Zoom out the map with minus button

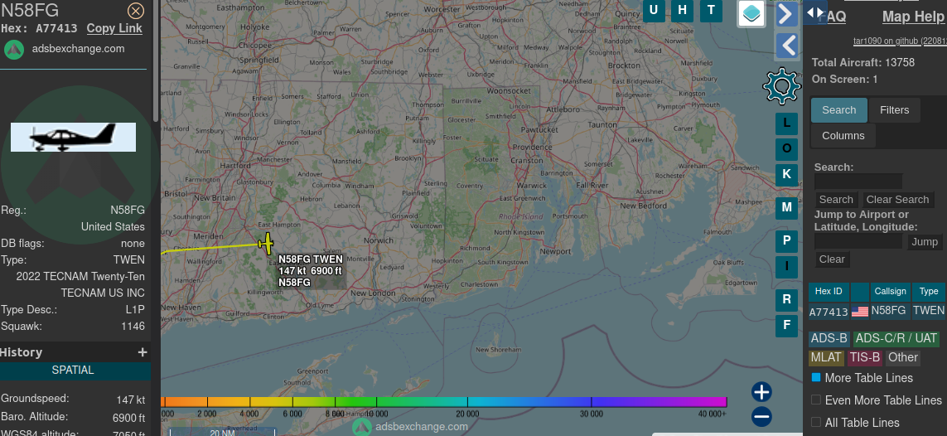point(761,417)
